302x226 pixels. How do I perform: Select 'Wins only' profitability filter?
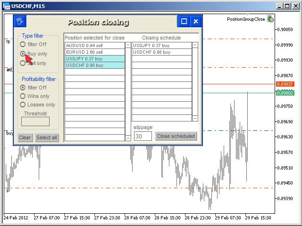coord(23,96)
